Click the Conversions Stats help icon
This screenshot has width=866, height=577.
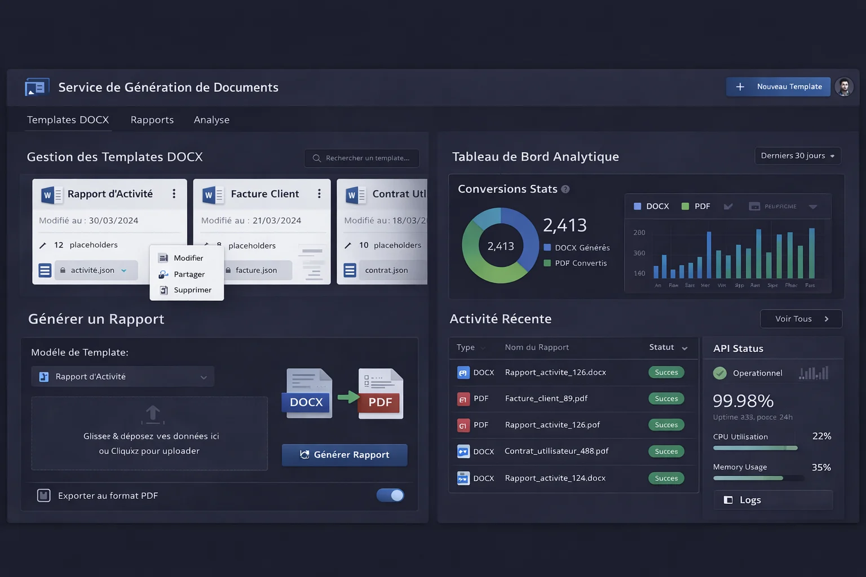565,189
